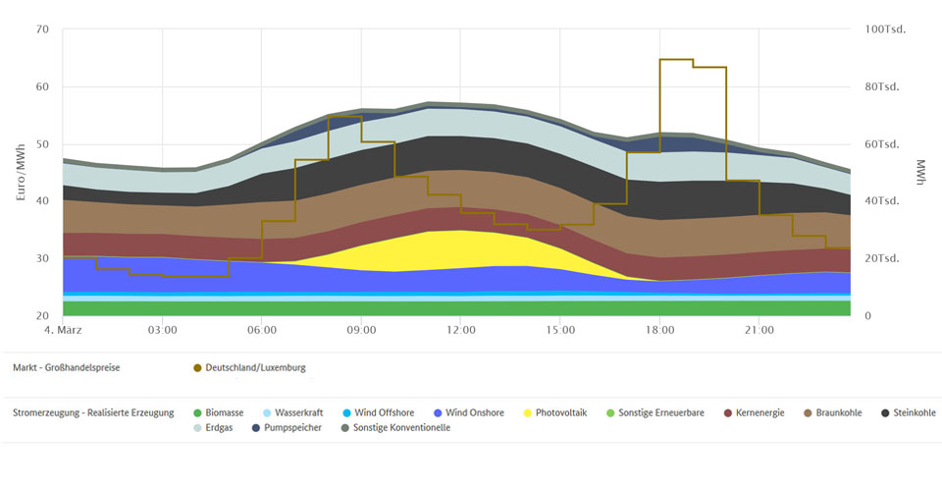This screenshot has height=491, width=942.
Task: Click the Stromerzeugung - Realisierte Erzeugung heading
Action: coord(93,412)
